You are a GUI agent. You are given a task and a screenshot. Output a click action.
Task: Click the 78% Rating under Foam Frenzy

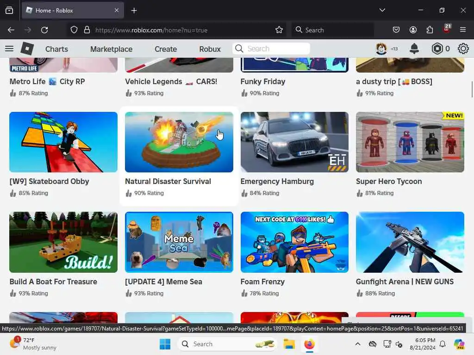(264, 293)
